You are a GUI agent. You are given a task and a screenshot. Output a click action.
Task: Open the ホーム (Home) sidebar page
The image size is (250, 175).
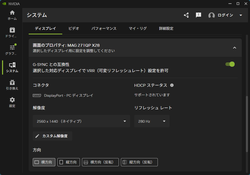click(x=12, y=15)
